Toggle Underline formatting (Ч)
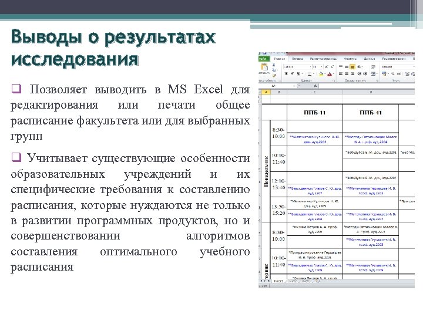 [298, 73]
